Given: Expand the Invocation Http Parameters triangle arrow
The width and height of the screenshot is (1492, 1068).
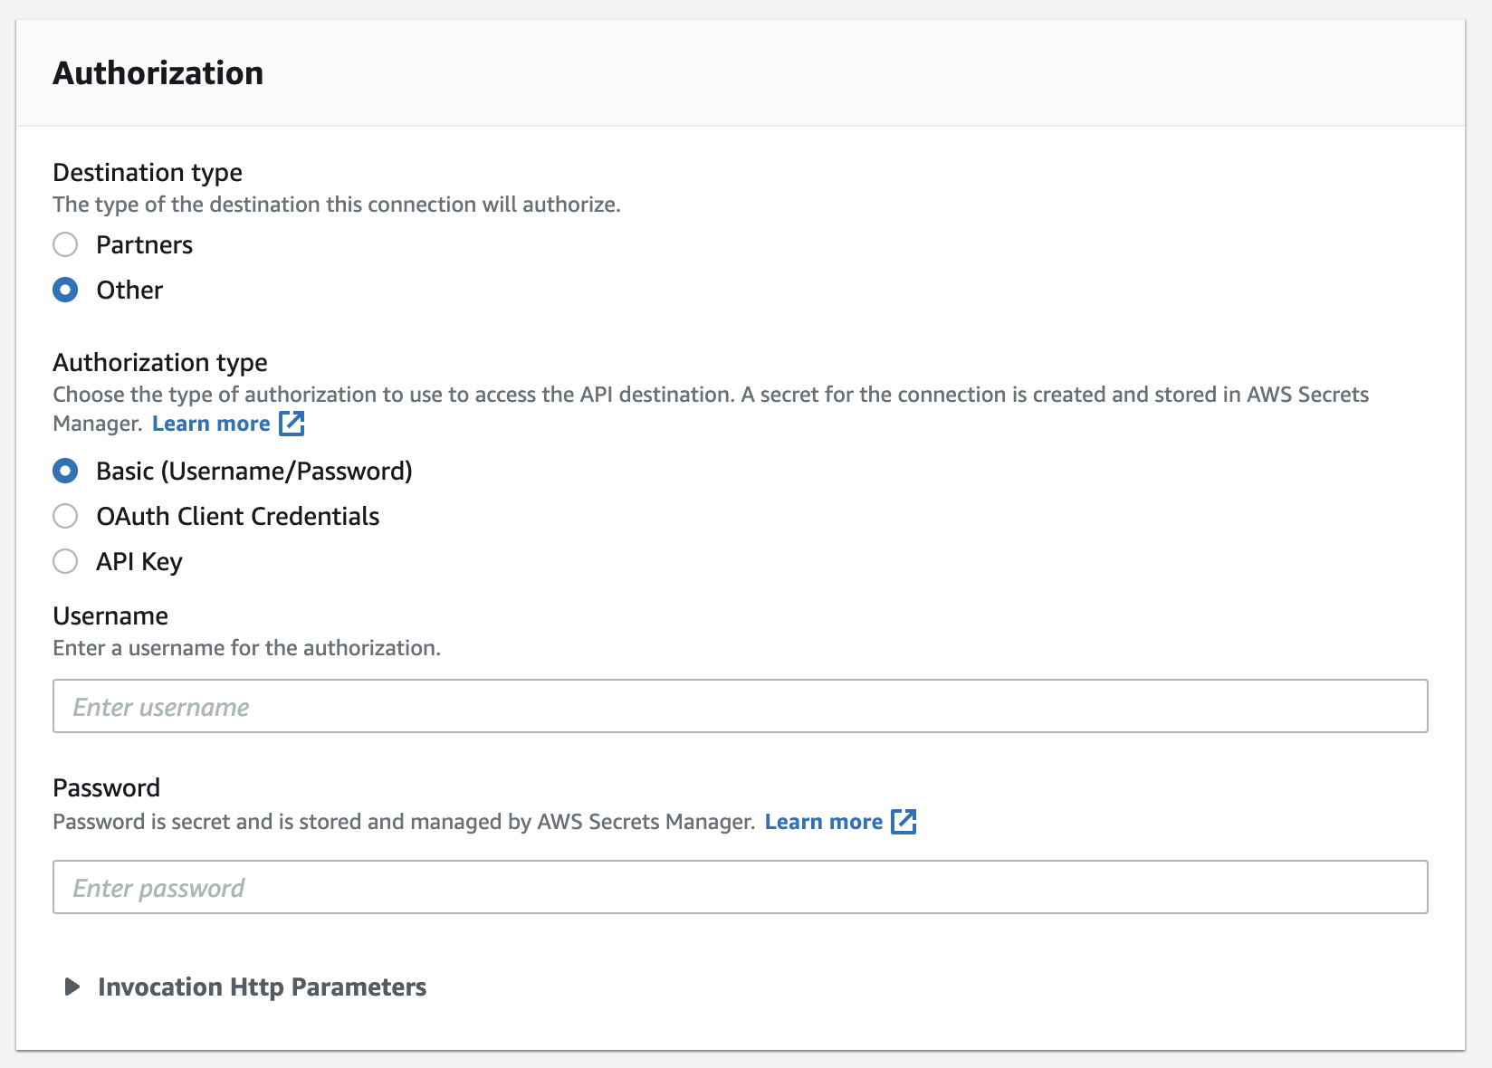Looking at the screenshot, I should coord(72,987).
